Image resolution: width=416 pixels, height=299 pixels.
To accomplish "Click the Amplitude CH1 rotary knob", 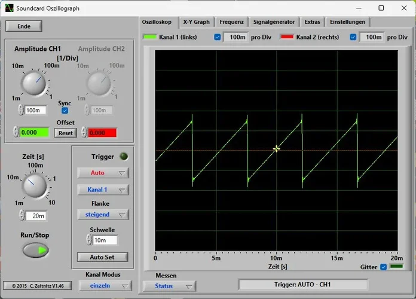I will [x=35, y=83].
